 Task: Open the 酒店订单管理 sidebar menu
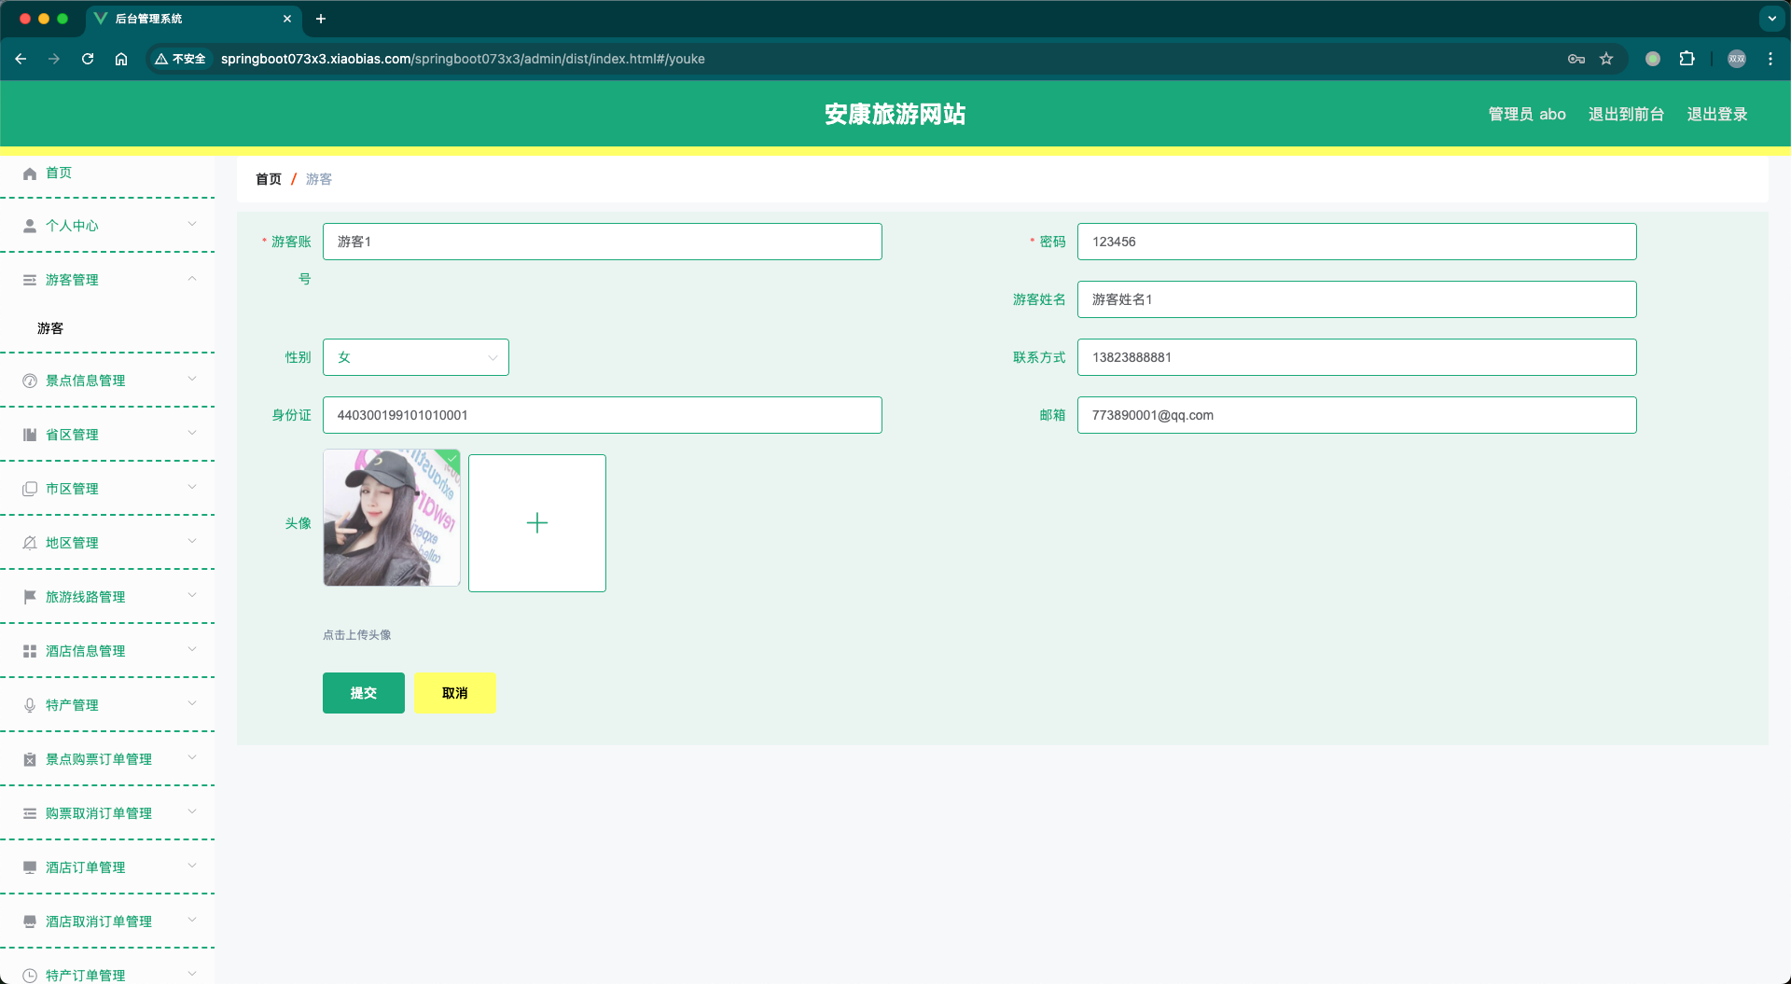[x=107, y=867]
